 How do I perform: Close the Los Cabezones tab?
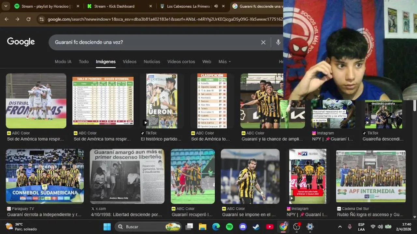click(223, 6)
